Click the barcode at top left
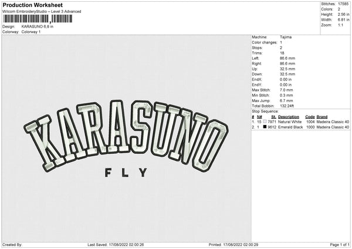 (38, 19)
